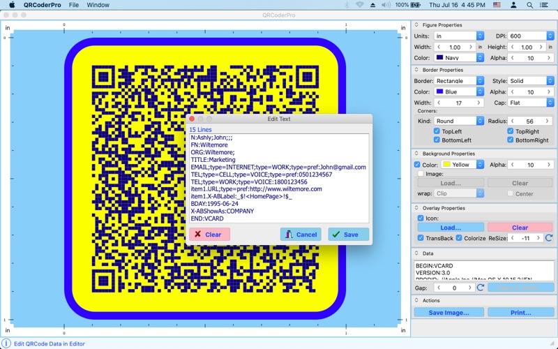Click the Print button
Screen dimensions: 558x349
[x=520, y=313]
